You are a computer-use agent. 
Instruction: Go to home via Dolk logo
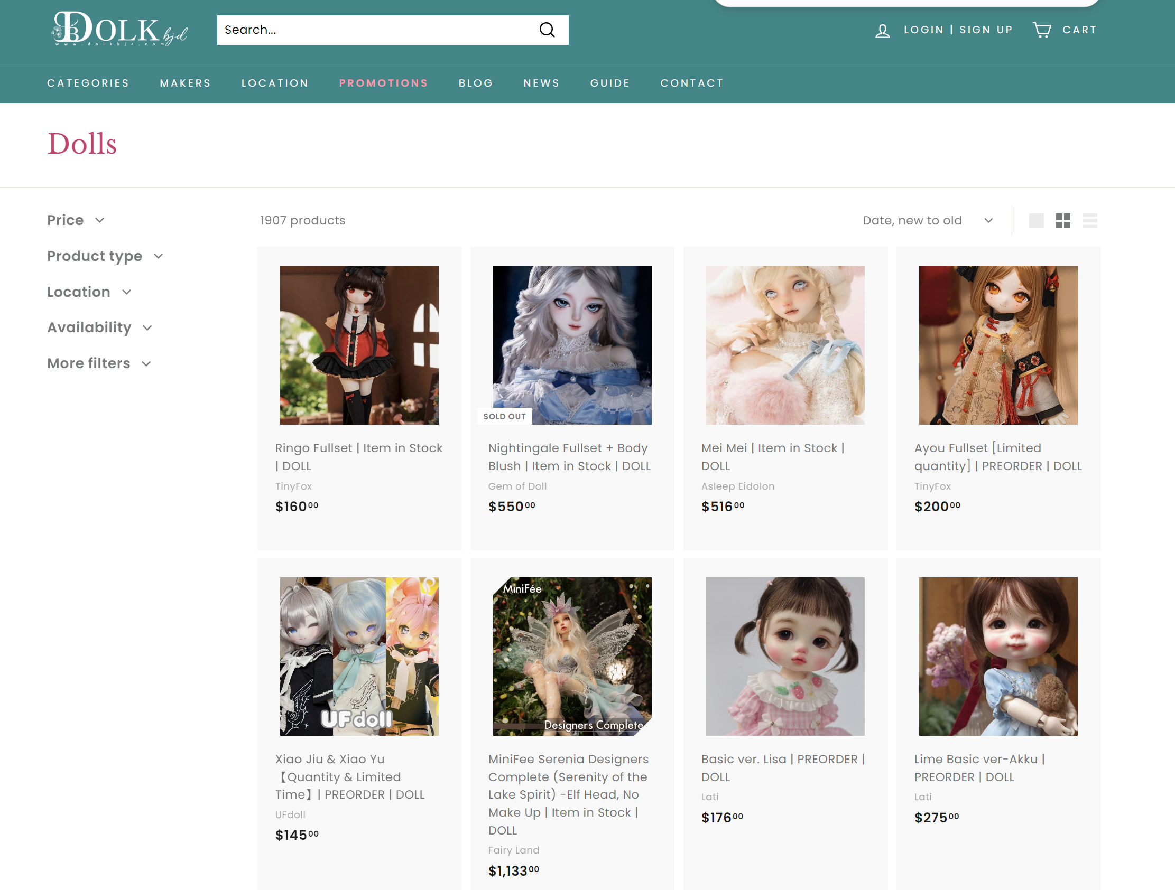pyautogui.click(x=119, y=29)
